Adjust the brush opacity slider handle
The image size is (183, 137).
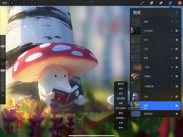(x=3, y=70)
